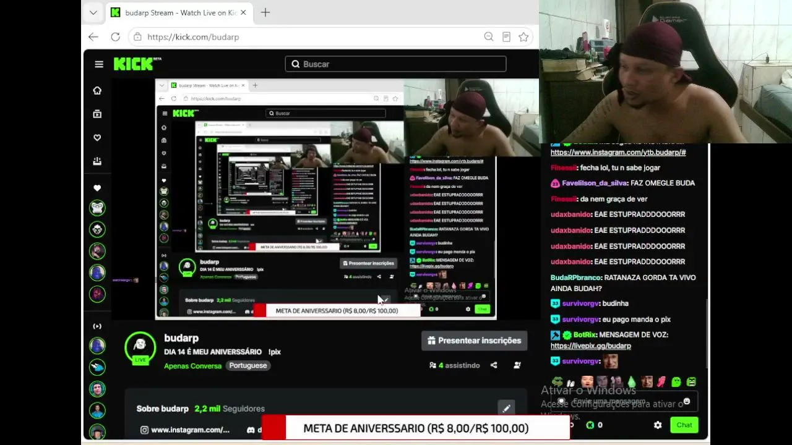This screenshot has height=445, width=792.
Task: Focus the chat message input box
Action: [624, 402]
